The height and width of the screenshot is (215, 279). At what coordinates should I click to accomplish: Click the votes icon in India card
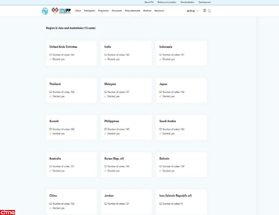(106, 55)
